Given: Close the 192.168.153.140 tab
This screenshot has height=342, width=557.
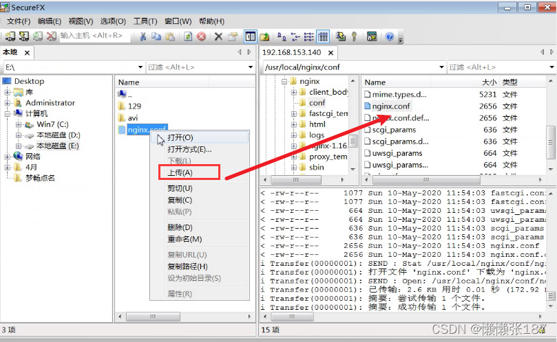Looking at the screenshot, I should tap(330, 53).
